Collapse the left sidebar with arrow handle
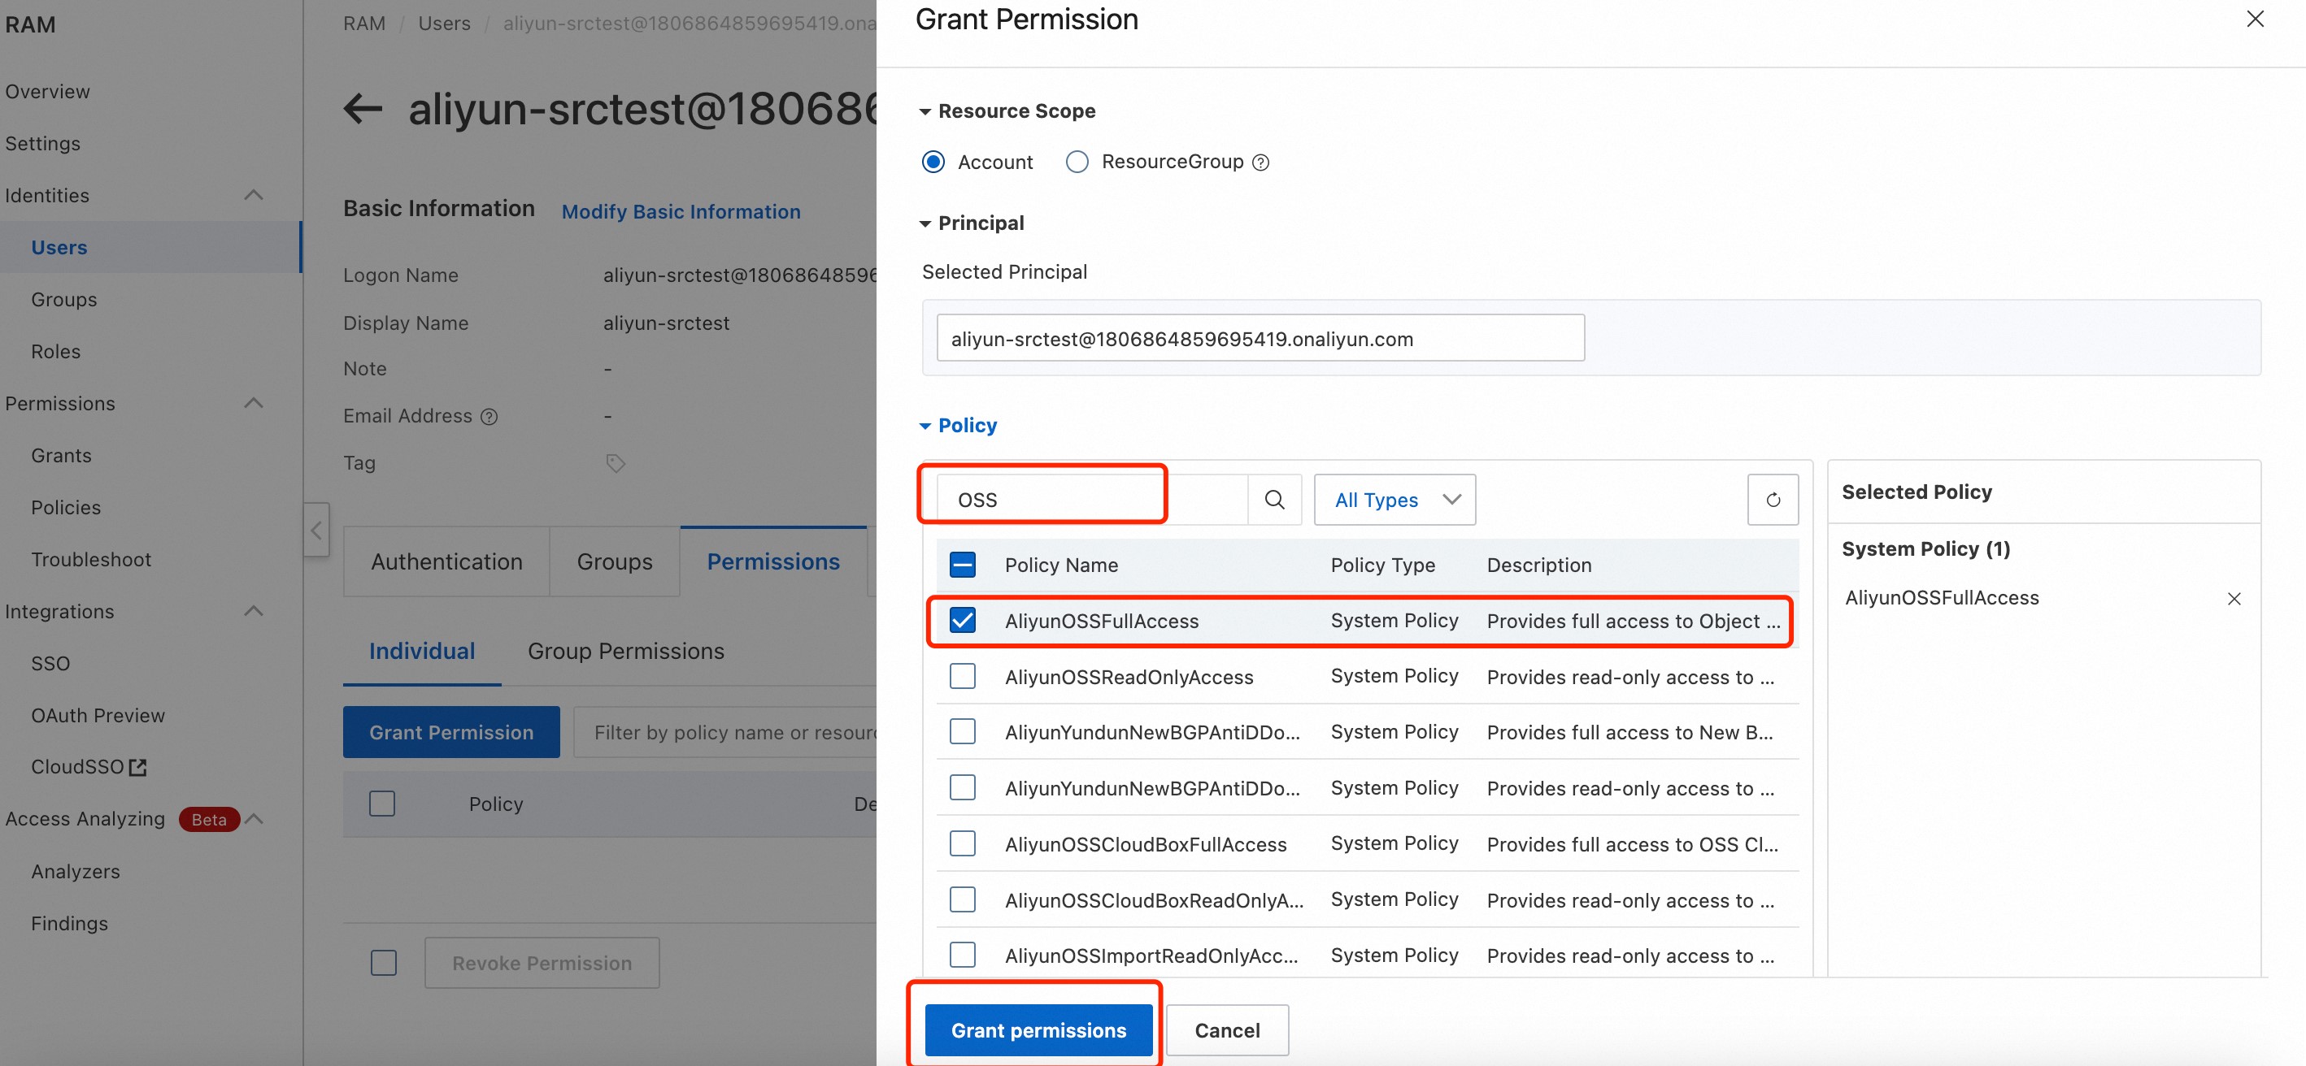The image size is (2306, 1066). (316, 530)
